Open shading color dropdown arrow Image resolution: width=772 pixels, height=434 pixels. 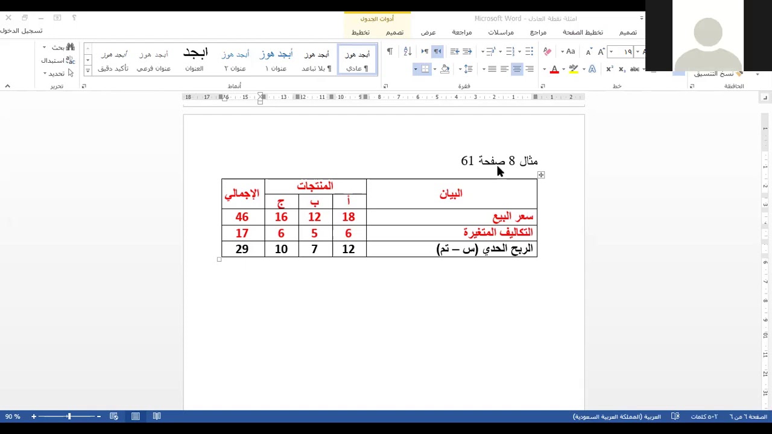point(435,69)
